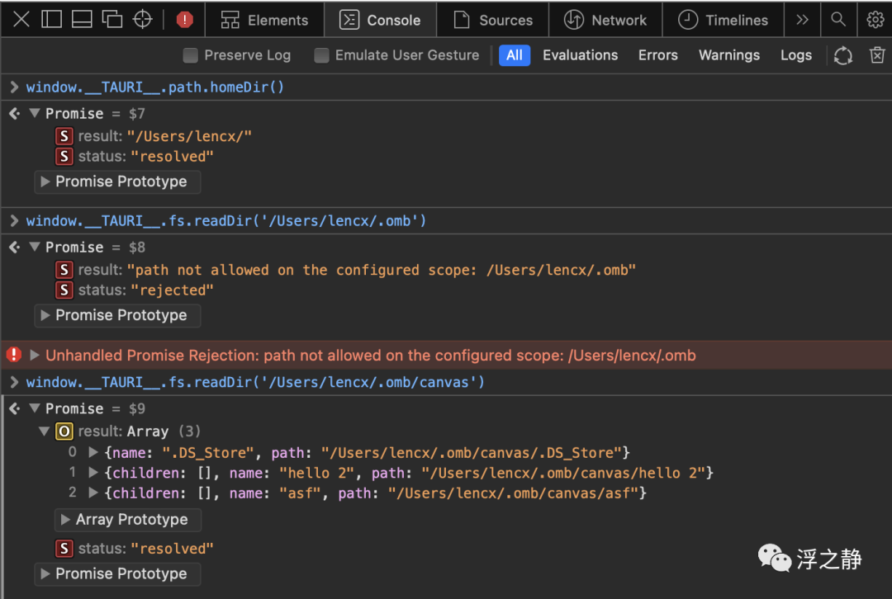892x599 pixels.
Task: Toggle the Emulate User Gesture checkbox
Action: [x=322, y=55]
